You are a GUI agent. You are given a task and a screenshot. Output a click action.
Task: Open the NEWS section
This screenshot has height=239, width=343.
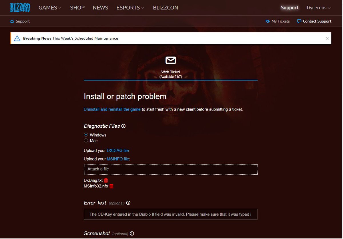tap(100, 8)
